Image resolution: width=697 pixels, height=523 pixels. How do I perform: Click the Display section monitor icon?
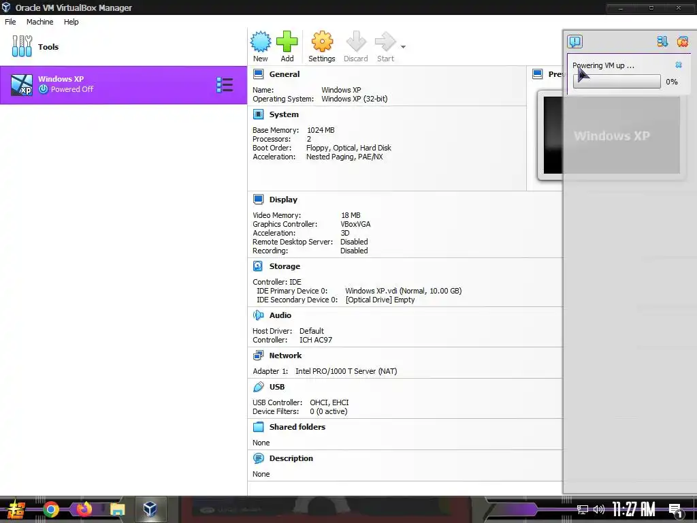(x=258, y=200)
